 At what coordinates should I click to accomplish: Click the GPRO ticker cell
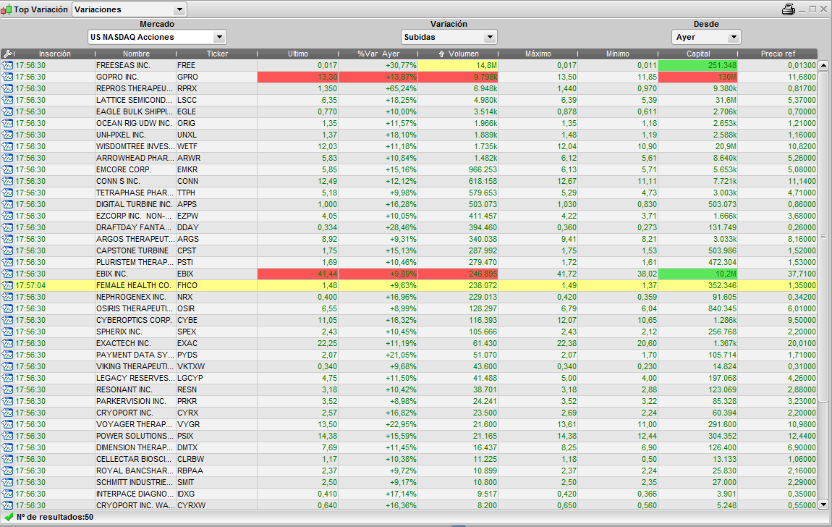216,77
